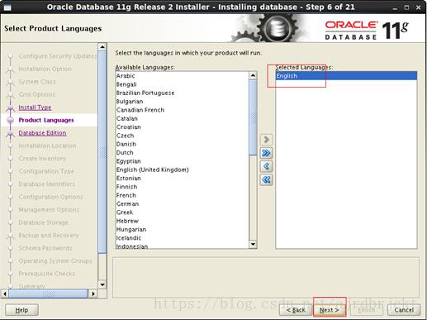Open the Database Edition step link
Viewport: 427px width, 320px height.
tap(42, 133)
